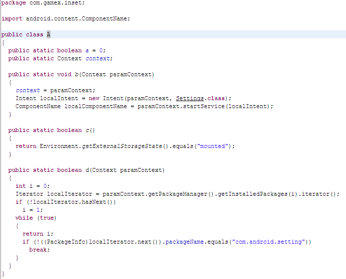Click method signature b(Context paramContext)
This screenshot has height=279, width=346.
point(114,75)
